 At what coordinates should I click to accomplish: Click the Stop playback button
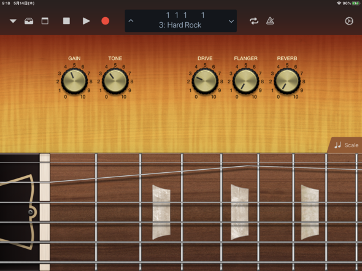[66, 21]
